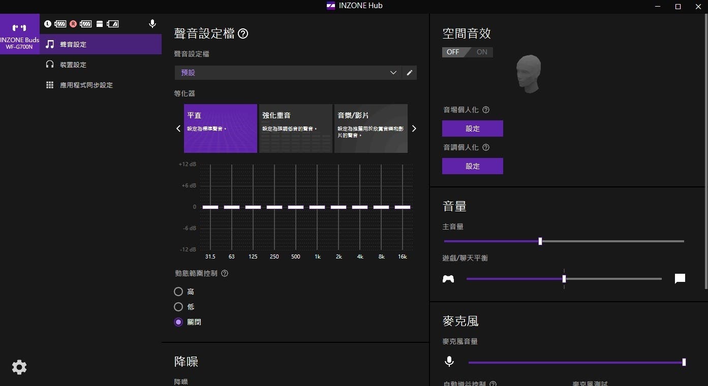The image size is (708, 386).
Task: Adjust the 麥克風音量 slider handle
Action: (x=684, y=362)
